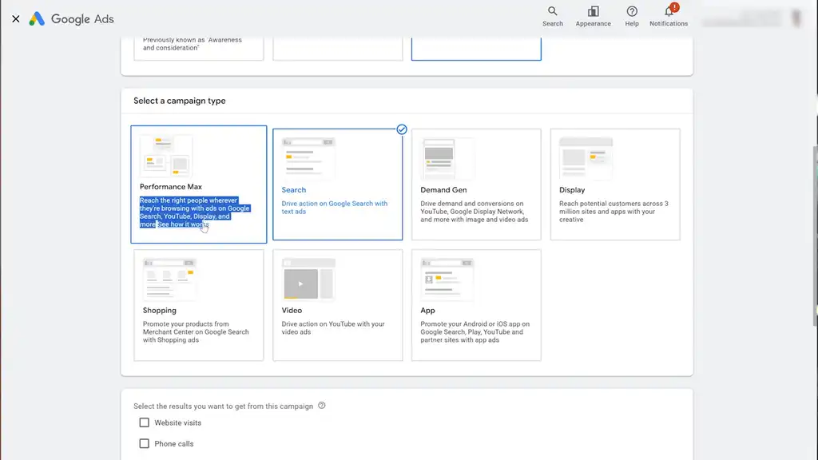818x460 pixels.
Task: Click the 'Phone calls' label
Action: [173, 444]
